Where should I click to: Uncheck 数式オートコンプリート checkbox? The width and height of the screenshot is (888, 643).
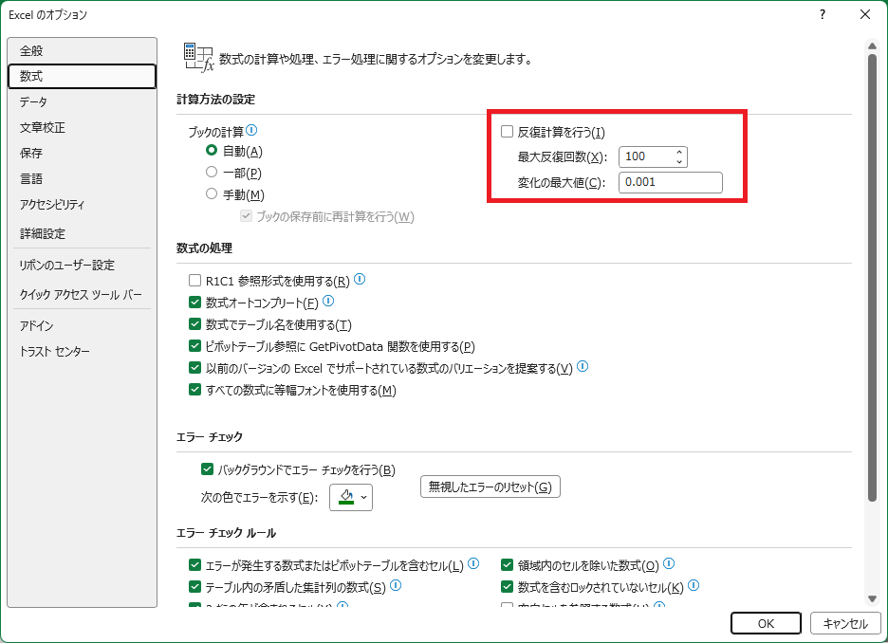[x=194, y=303]
